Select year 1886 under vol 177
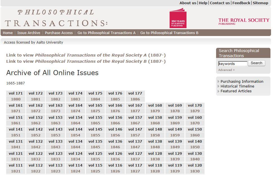Image resolution: width=273 pixels, height=175 pixels. point(135,99)
